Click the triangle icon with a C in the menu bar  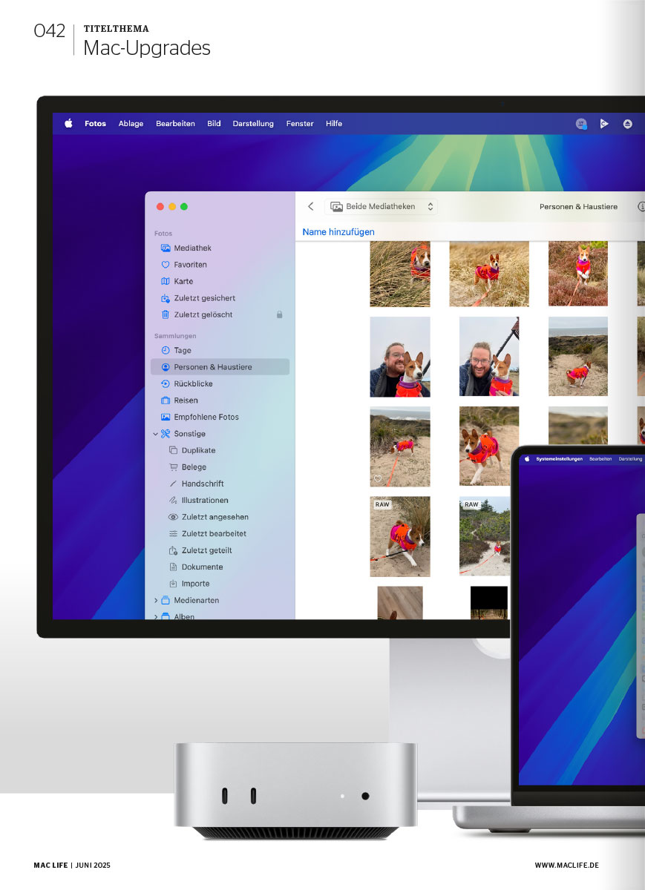click(x=604, y=124)
